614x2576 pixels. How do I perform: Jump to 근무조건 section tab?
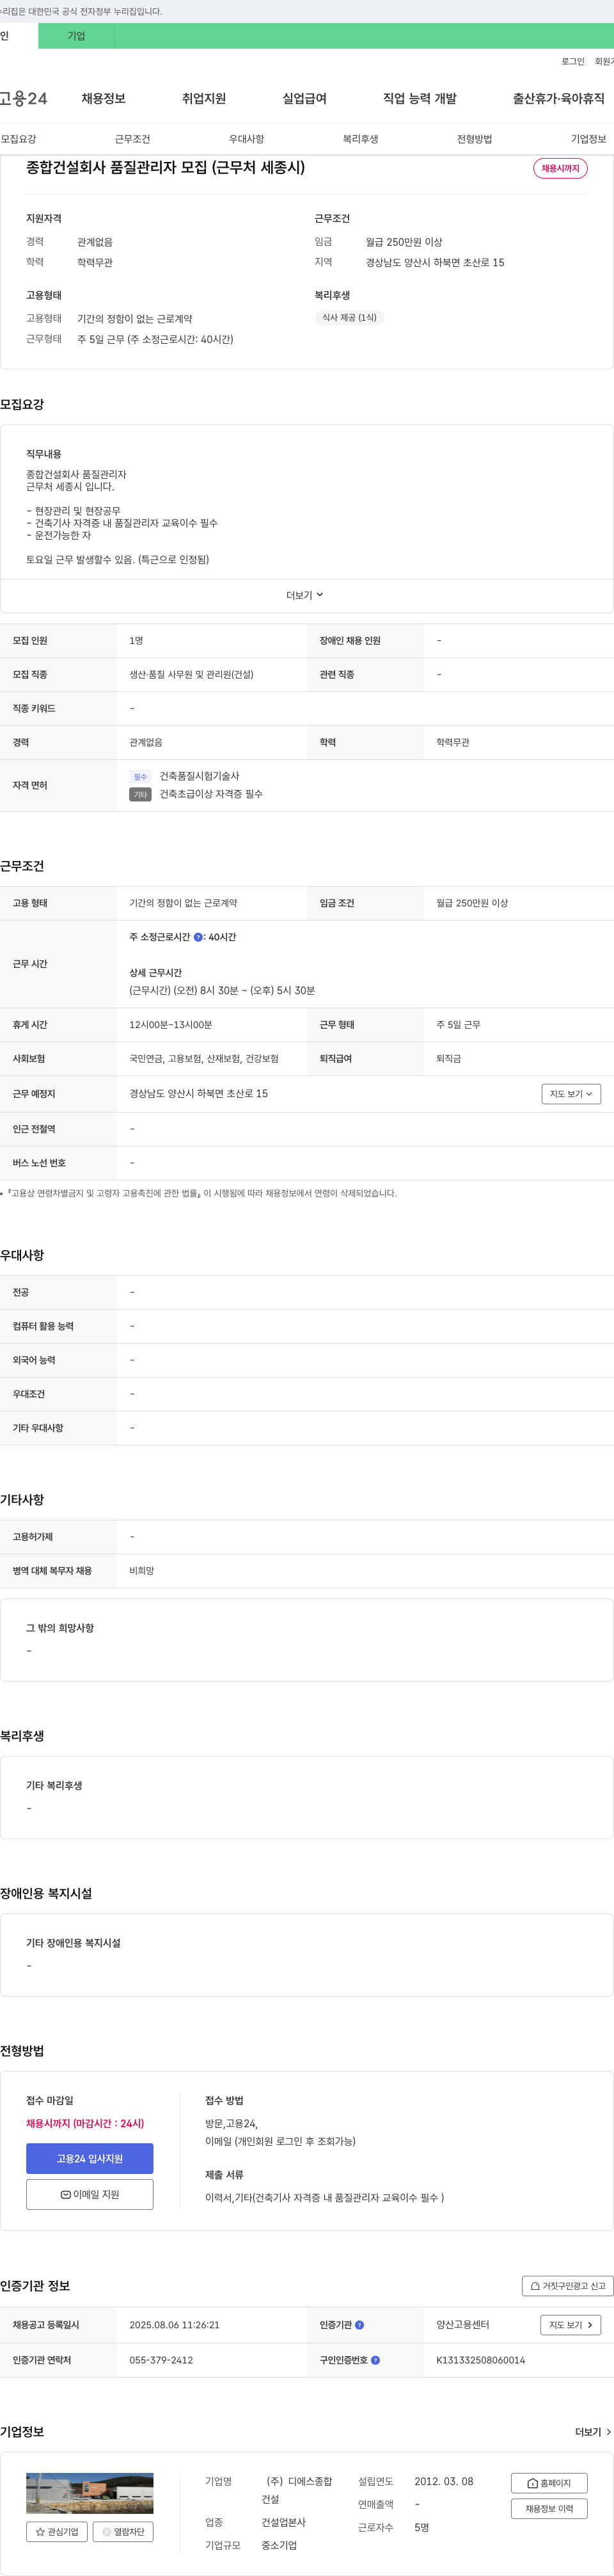[x=133, y=139]
